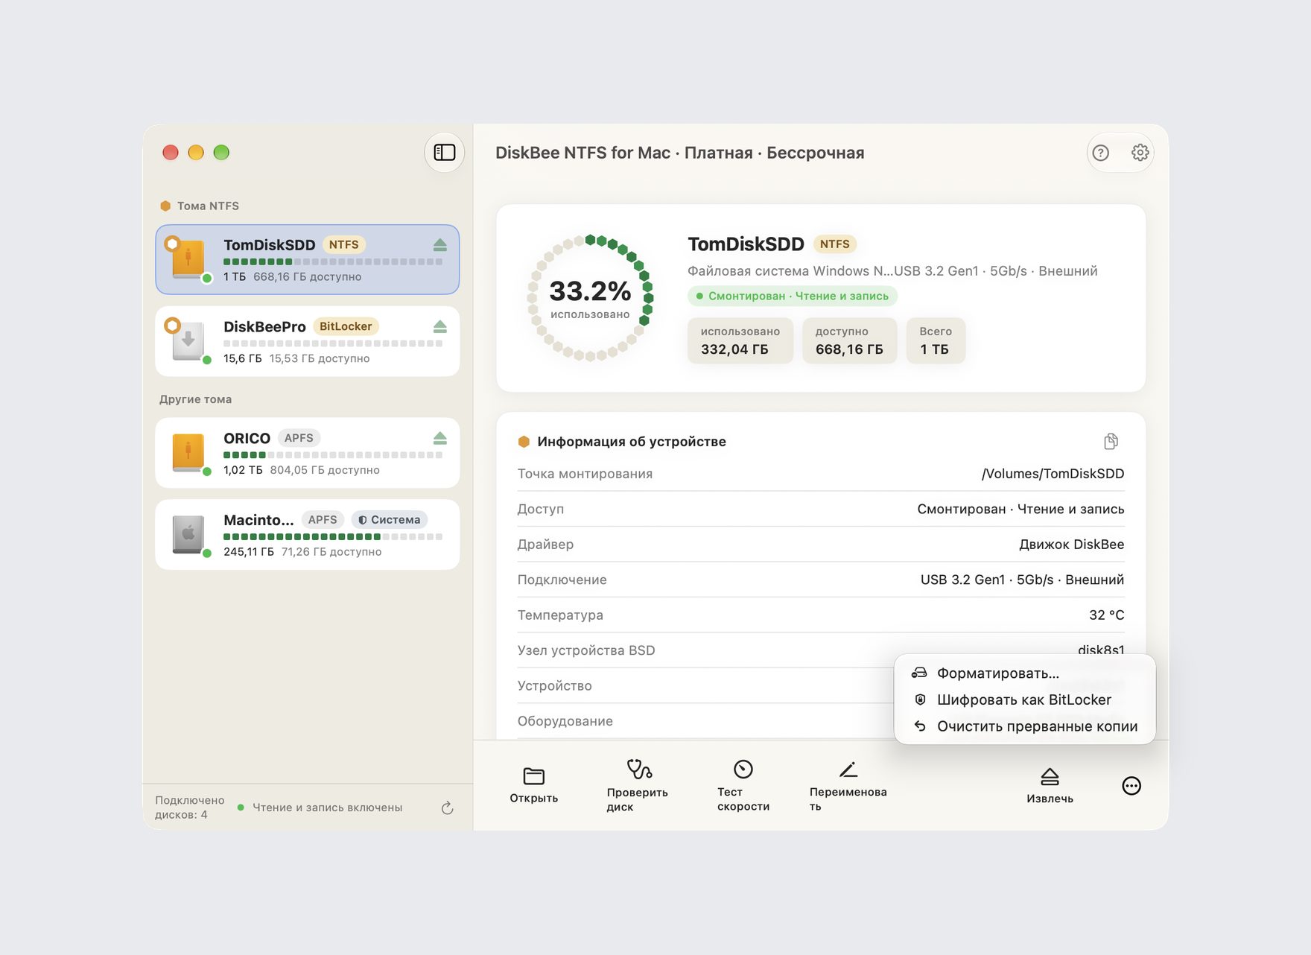Click the Всего 1 ТБ tile
Image resolution: width=1311 pixels, height=955 pixels.
pyautogui.click(x=936, y=341)
